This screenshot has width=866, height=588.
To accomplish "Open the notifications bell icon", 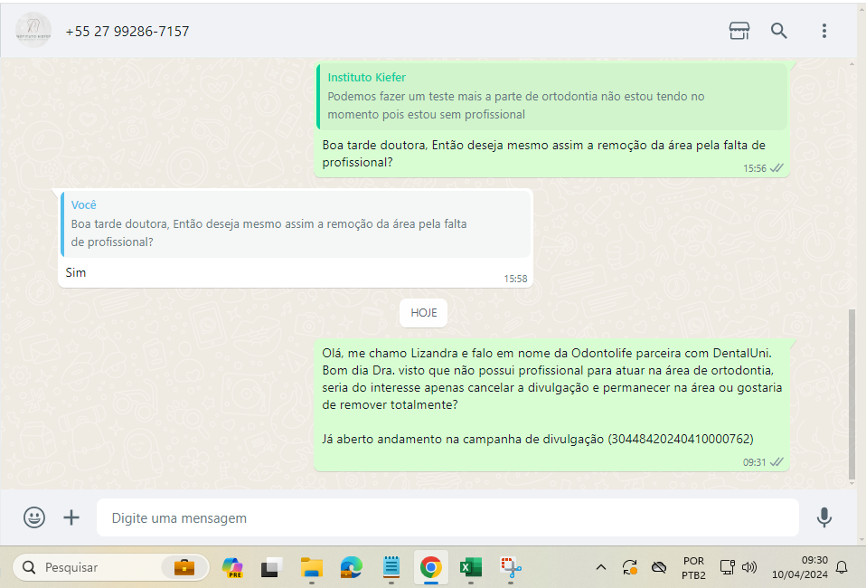I will (x=842, y=567).
